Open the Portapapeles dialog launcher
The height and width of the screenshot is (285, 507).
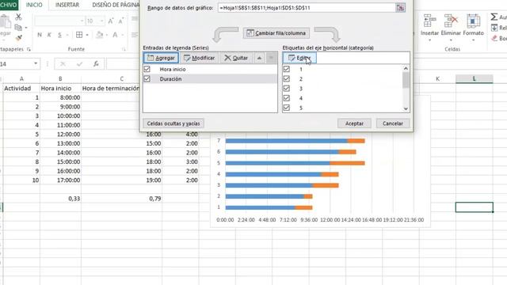coord(29,49)
